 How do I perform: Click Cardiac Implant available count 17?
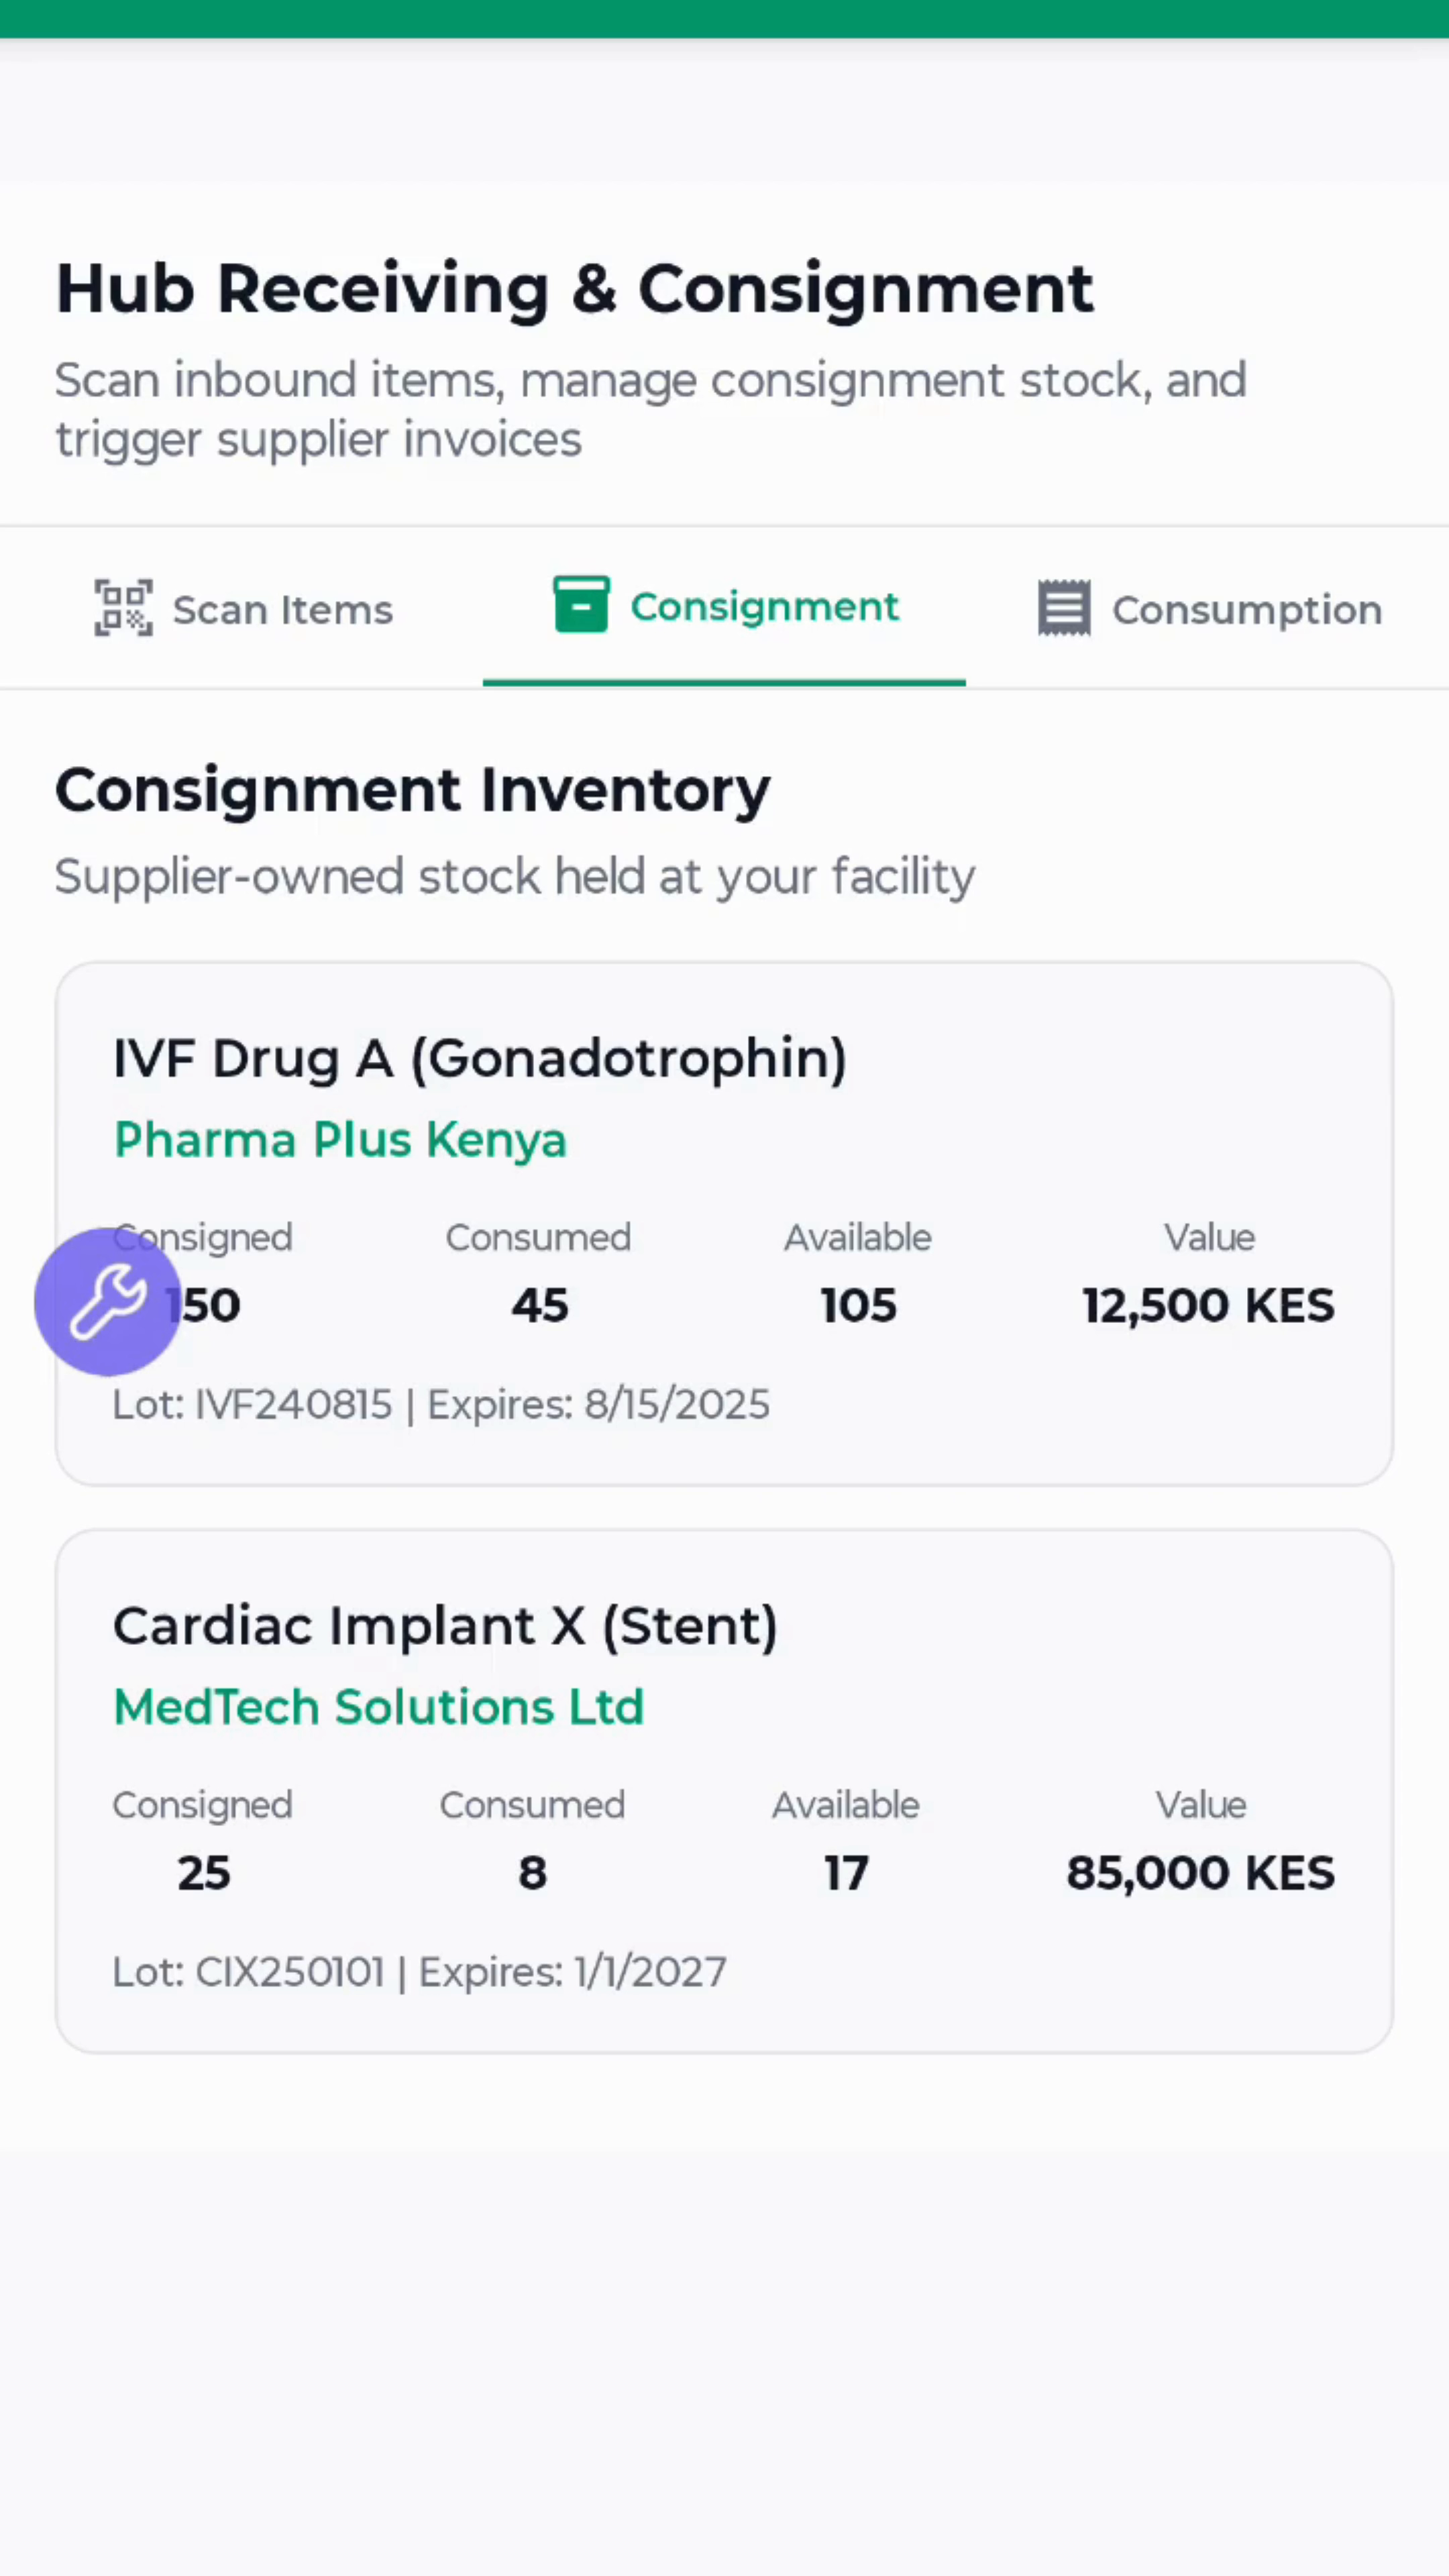(846, 1873)
